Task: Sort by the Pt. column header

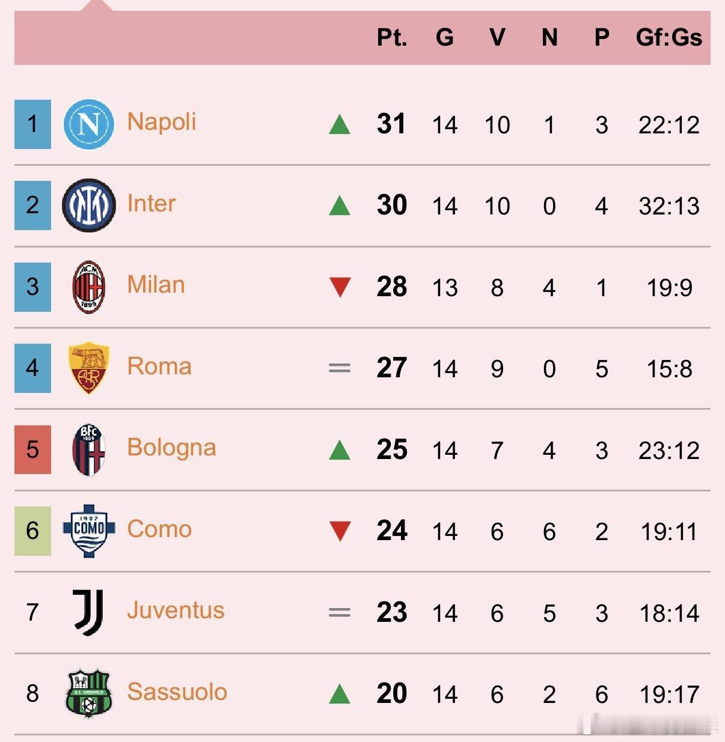Action: (391, 37)
